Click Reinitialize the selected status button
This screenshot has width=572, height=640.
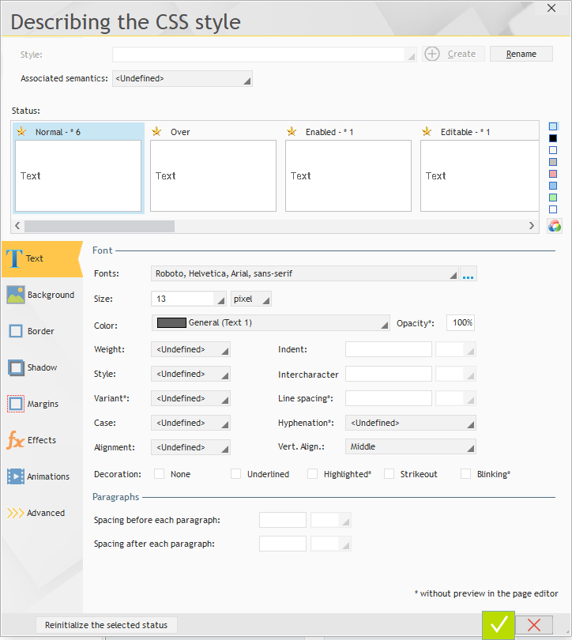coord(106,625)
